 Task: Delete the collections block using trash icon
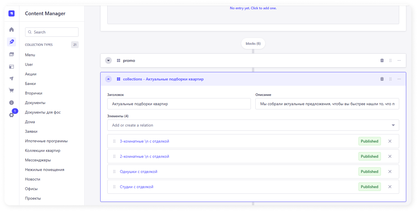tap(382, 79)
